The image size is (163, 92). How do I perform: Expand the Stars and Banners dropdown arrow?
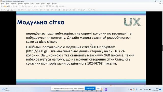[x=58, y=10]
